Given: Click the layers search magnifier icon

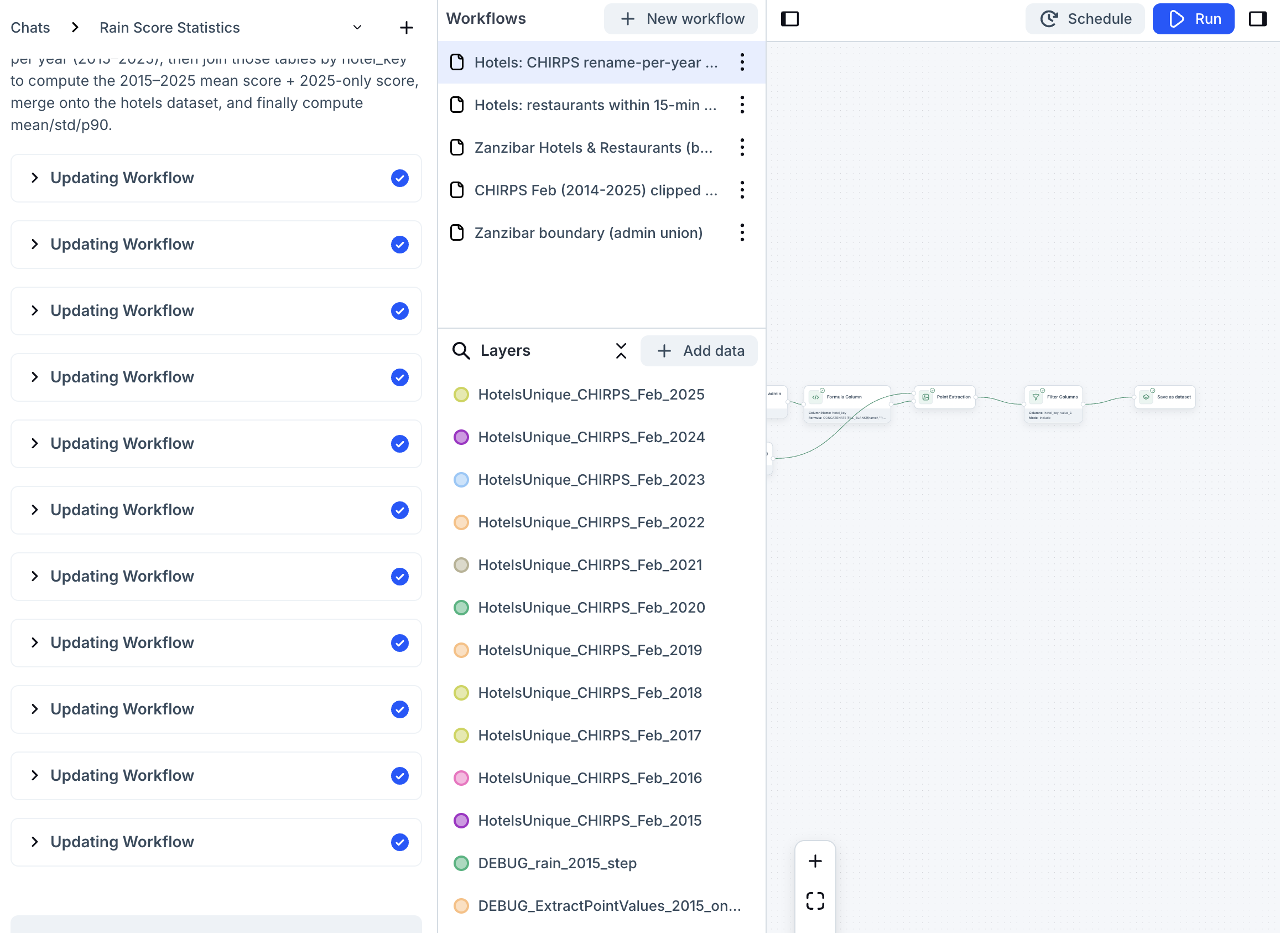Looking at the screenshot, I should point(461,351).
